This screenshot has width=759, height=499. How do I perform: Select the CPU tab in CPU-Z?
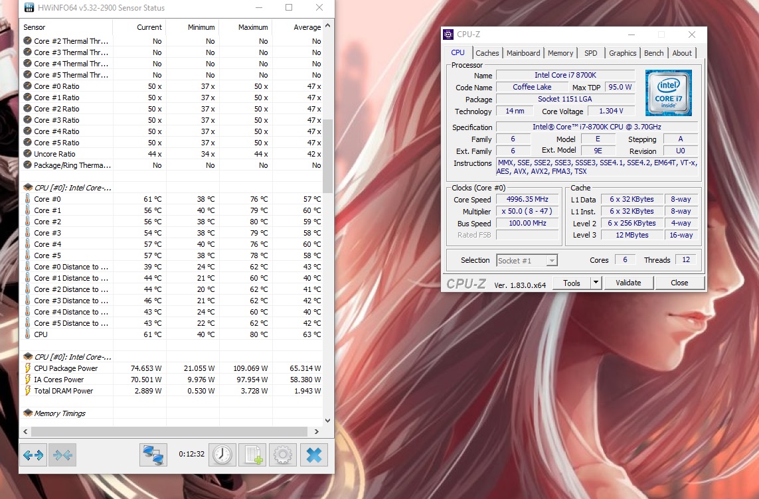pos(458,52)
